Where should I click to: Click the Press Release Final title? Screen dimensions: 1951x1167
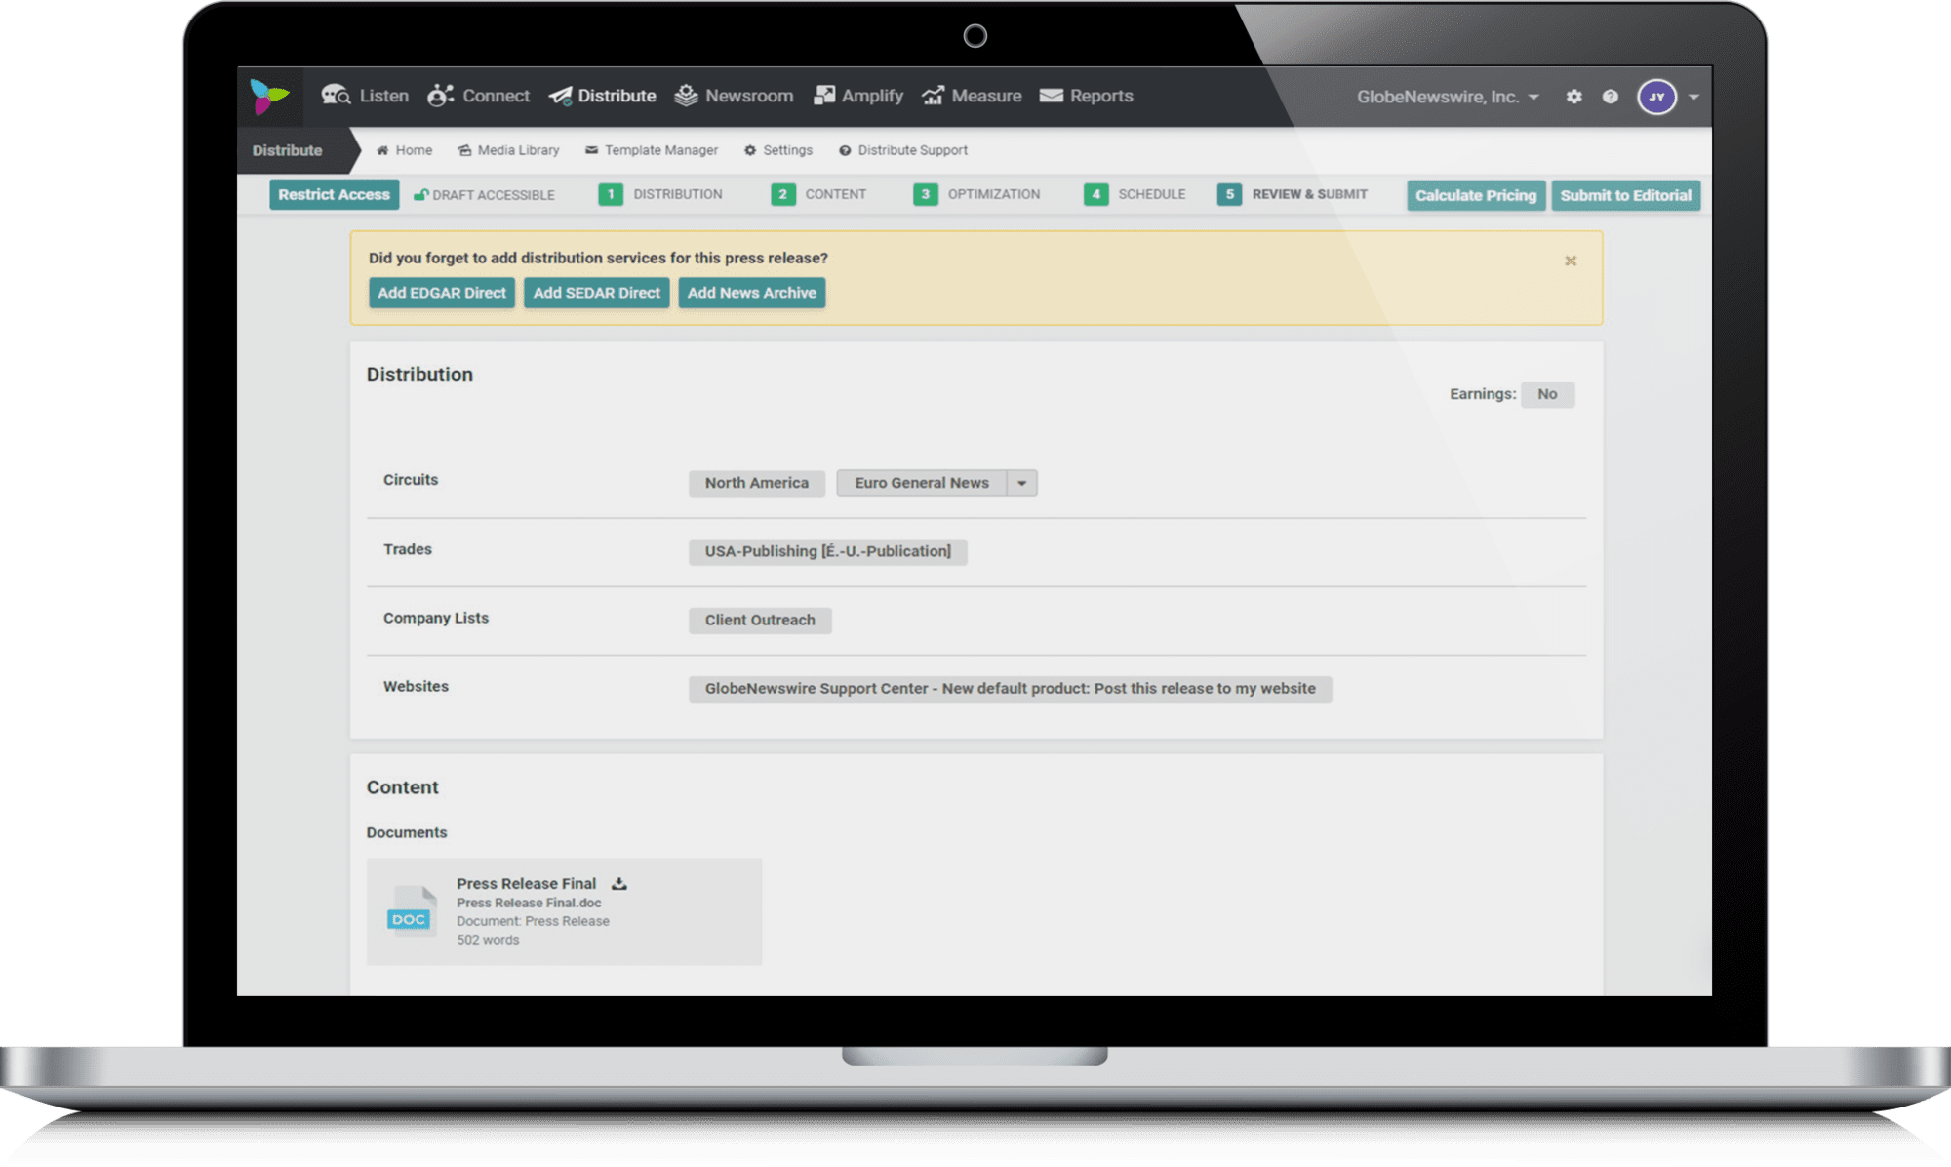(526, 883)
